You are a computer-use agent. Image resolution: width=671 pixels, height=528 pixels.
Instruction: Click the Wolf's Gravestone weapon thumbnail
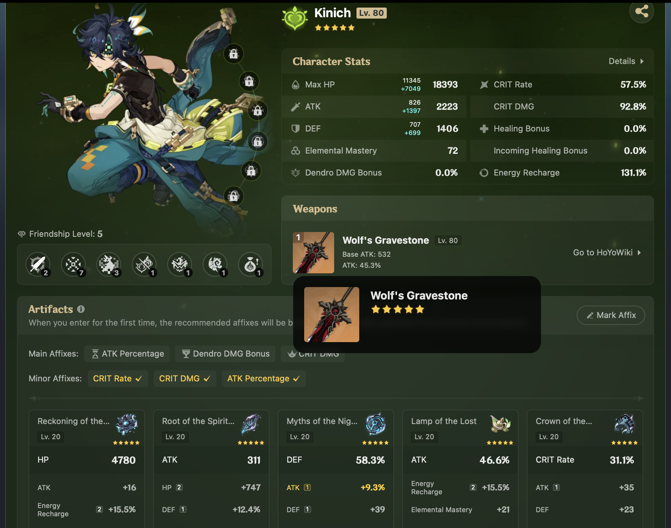pos(313,253)
